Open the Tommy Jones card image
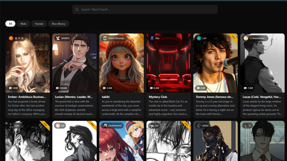The image size is (287, 161). 216,63
